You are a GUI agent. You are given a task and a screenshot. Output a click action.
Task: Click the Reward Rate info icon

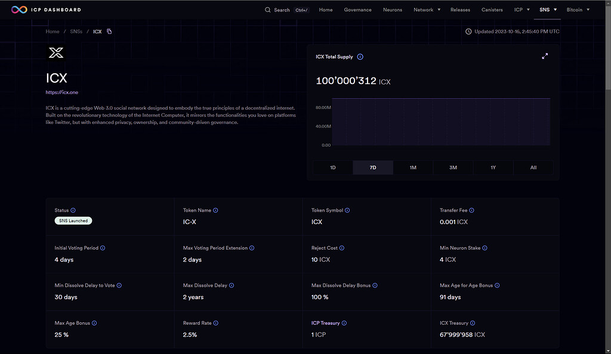(217, 322)
